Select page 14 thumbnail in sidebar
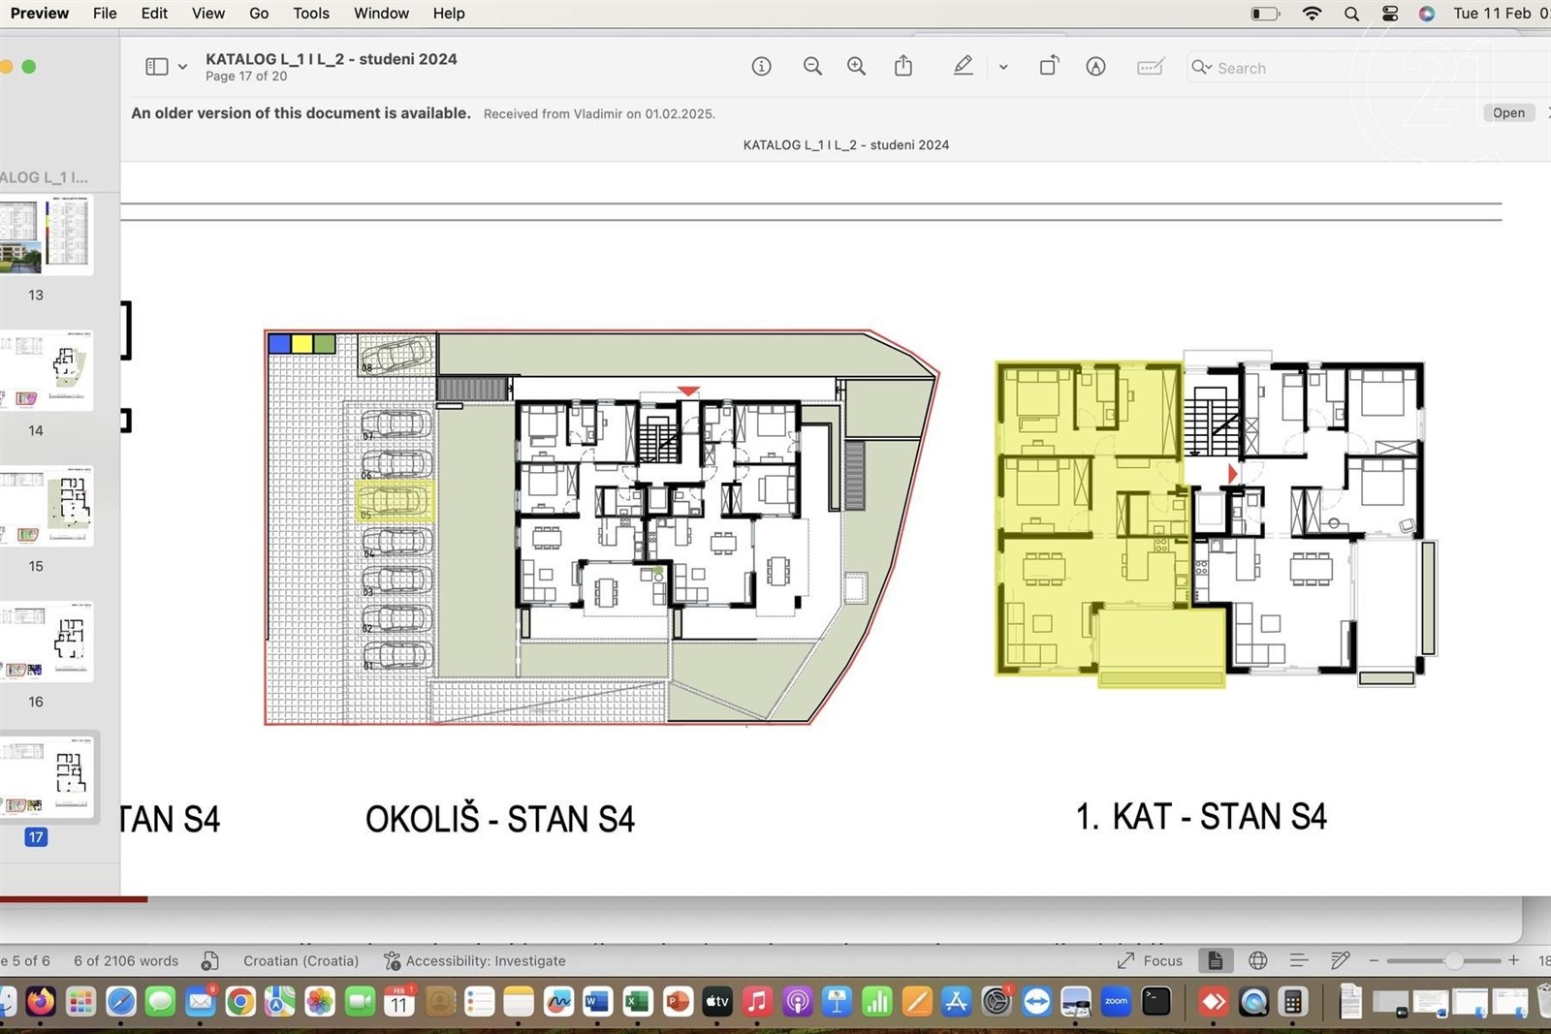This screenshot has height=1034, width=1551. click(46, 370)
